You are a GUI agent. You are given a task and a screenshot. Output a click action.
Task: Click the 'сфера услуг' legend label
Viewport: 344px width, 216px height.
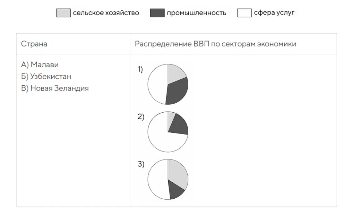(274, 13)
